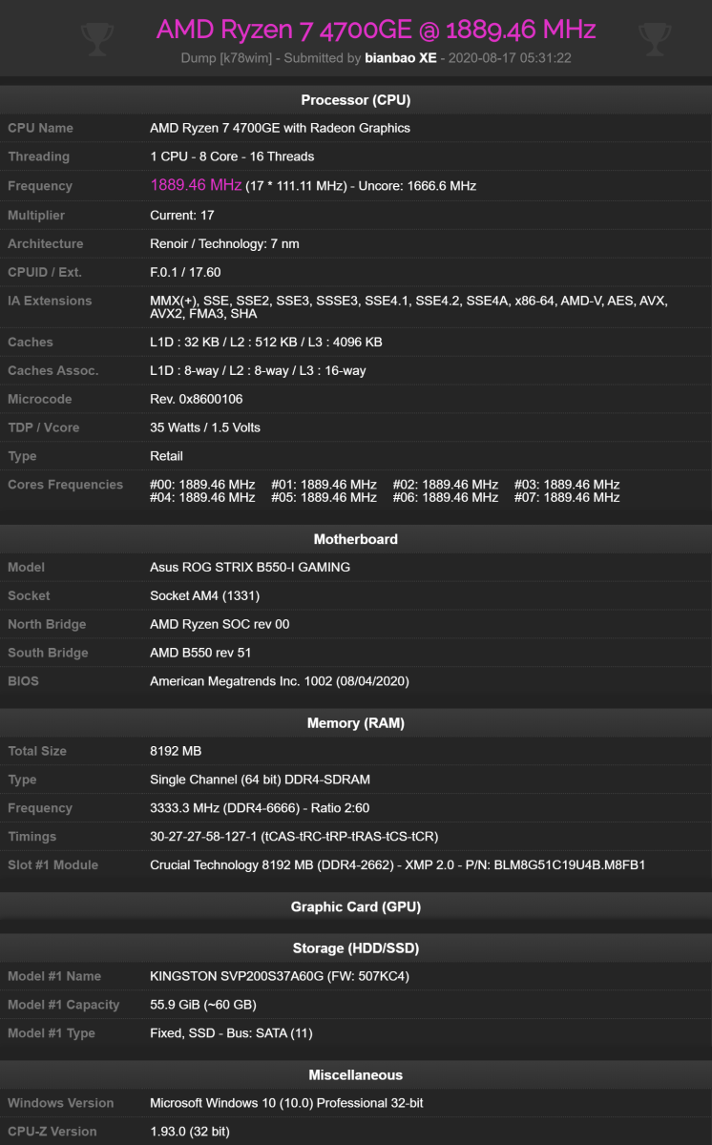Click the right trophy icon in header

click(x=655, y=40)
